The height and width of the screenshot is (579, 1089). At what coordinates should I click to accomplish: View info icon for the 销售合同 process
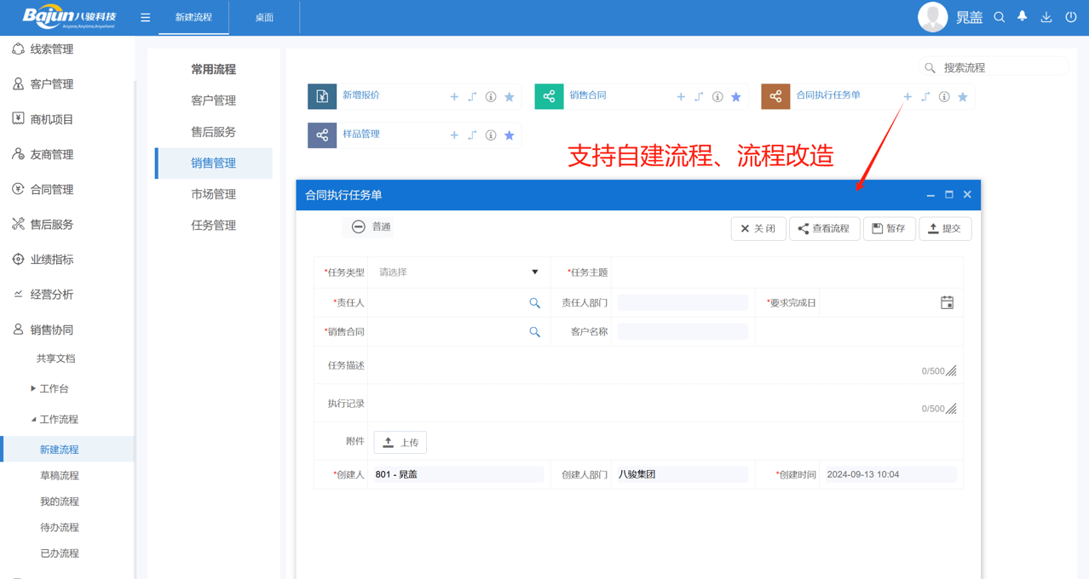[717, 96]
